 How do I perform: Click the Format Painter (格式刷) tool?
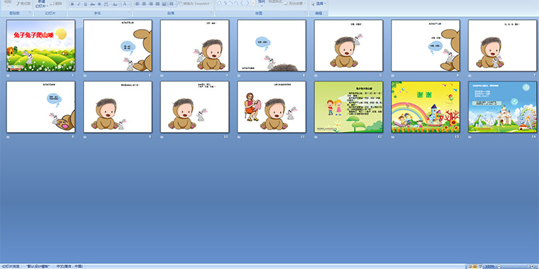[23, 4]
